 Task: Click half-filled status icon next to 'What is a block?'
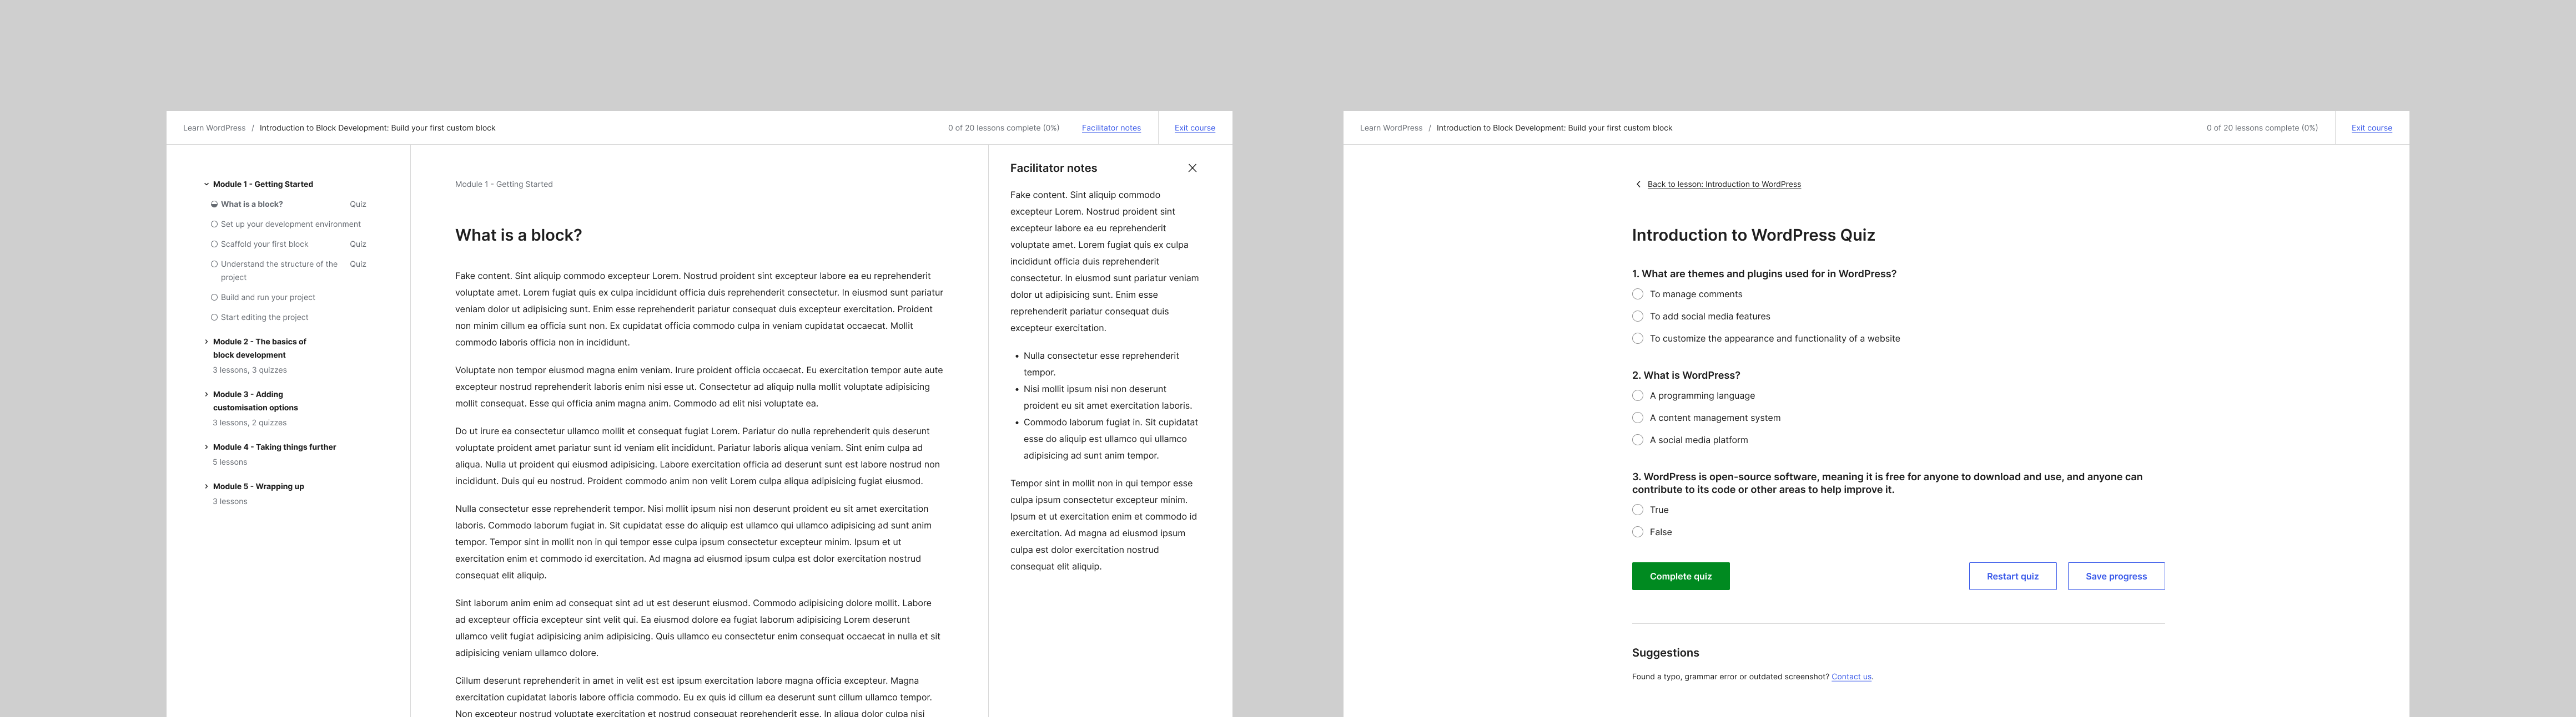(214, 205)
